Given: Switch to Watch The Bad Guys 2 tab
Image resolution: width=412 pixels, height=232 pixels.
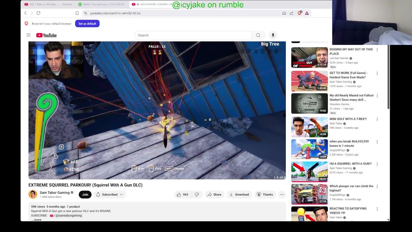Looking at the screenshot, I should (102, 4).
